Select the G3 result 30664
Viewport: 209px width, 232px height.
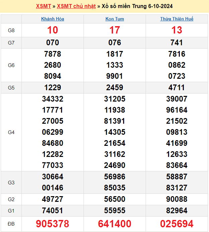click(x=53, y=177)
